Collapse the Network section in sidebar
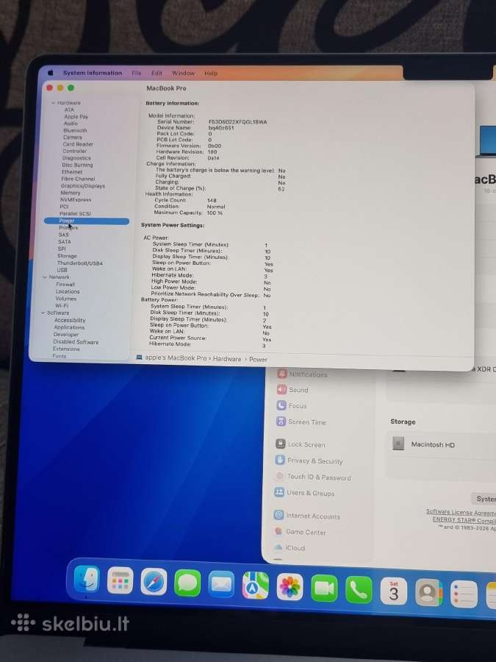496x662 pixels. (x=45, y=277)
